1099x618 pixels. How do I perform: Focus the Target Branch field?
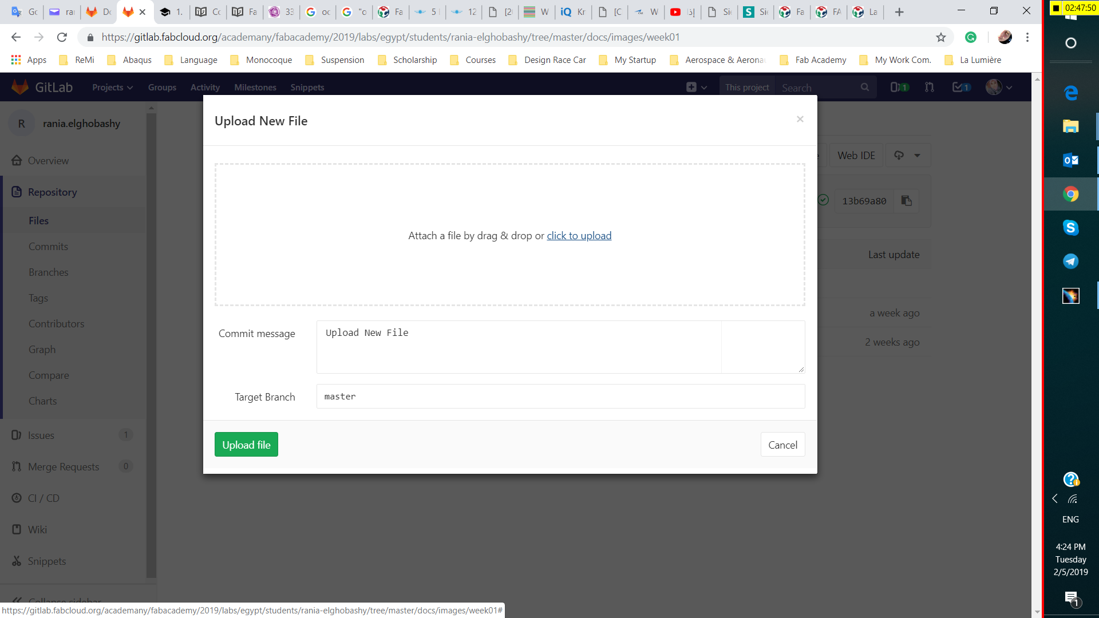(560, 396)
